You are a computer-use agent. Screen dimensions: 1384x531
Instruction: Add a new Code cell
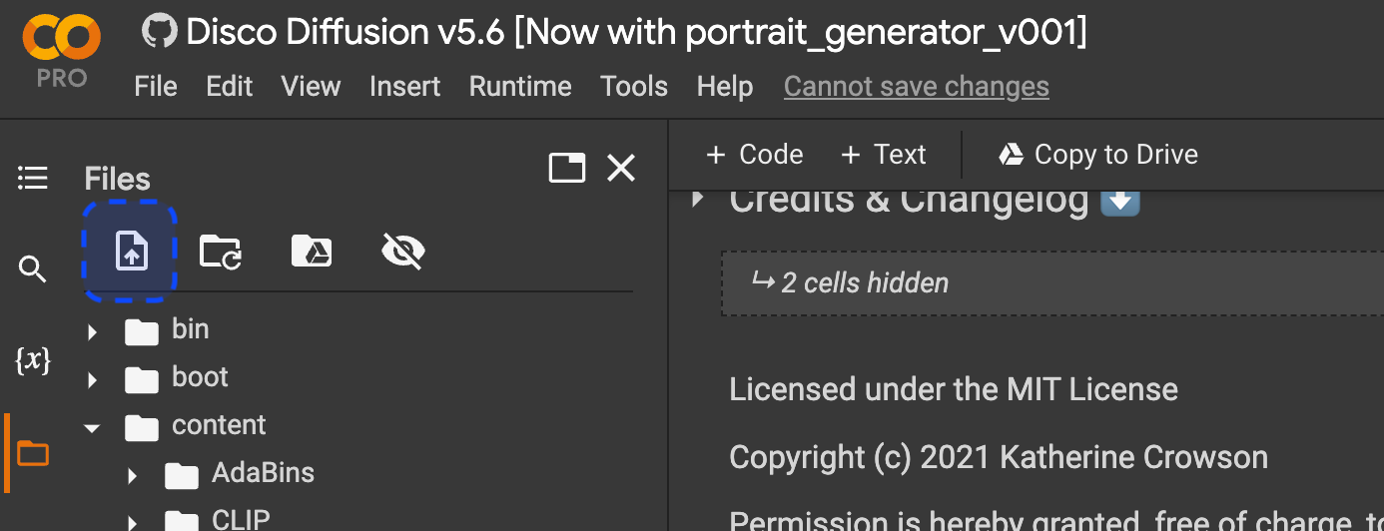(755, 155)
